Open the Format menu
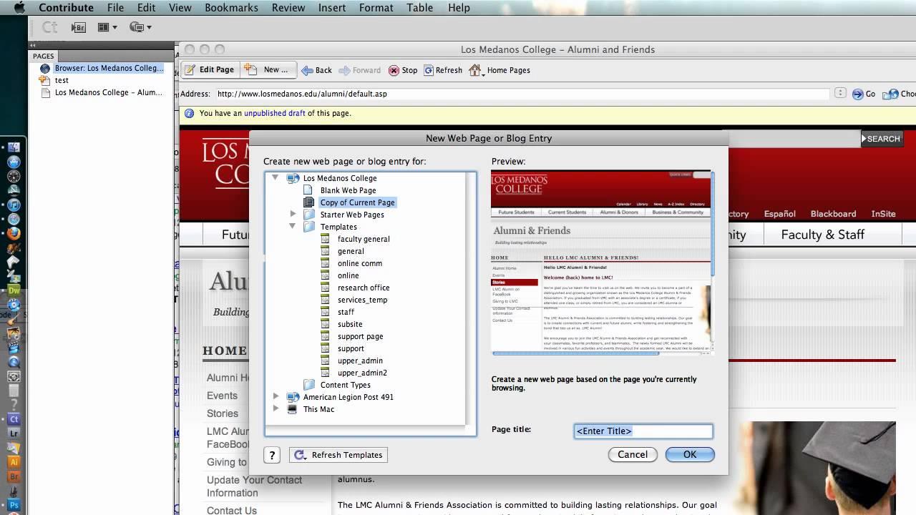 click(x=376, y=8)
